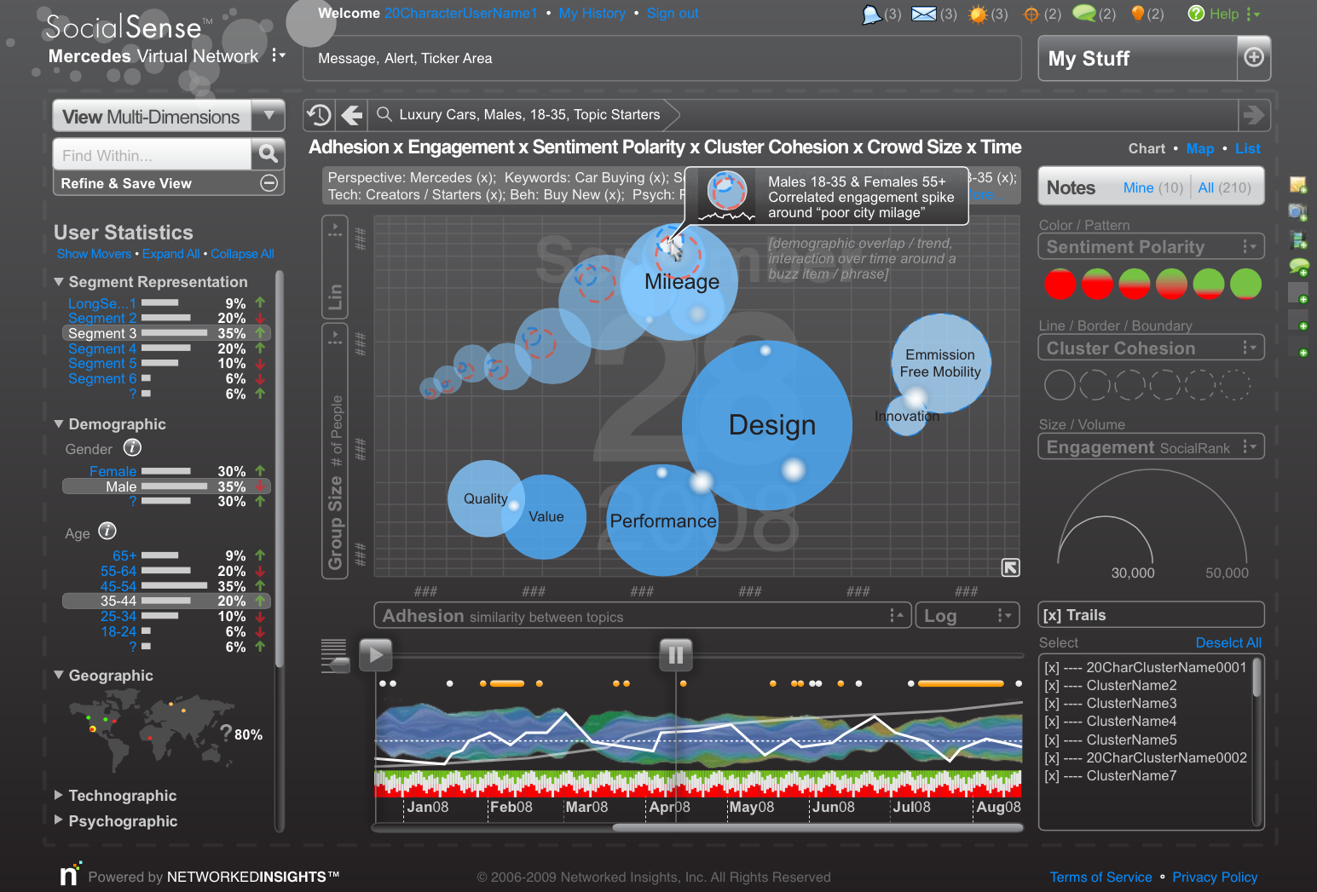The image size is (1317, 892).
Task: Click the orange lightbulb icon
Action: click(x=1137, y=13)
